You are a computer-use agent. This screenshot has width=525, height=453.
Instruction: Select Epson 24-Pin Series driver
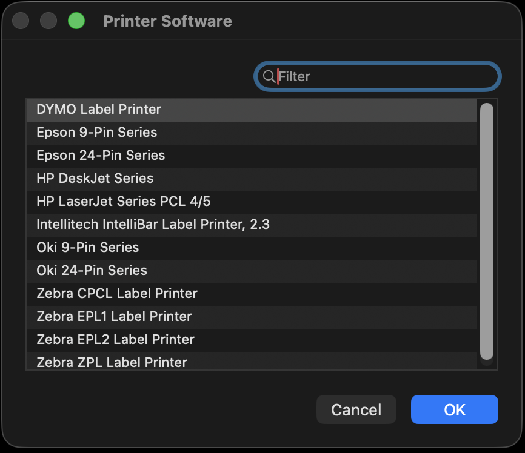(x=101, y=156)
